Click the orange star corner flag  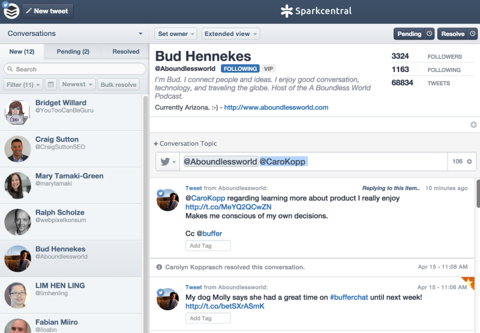point(469,282)
